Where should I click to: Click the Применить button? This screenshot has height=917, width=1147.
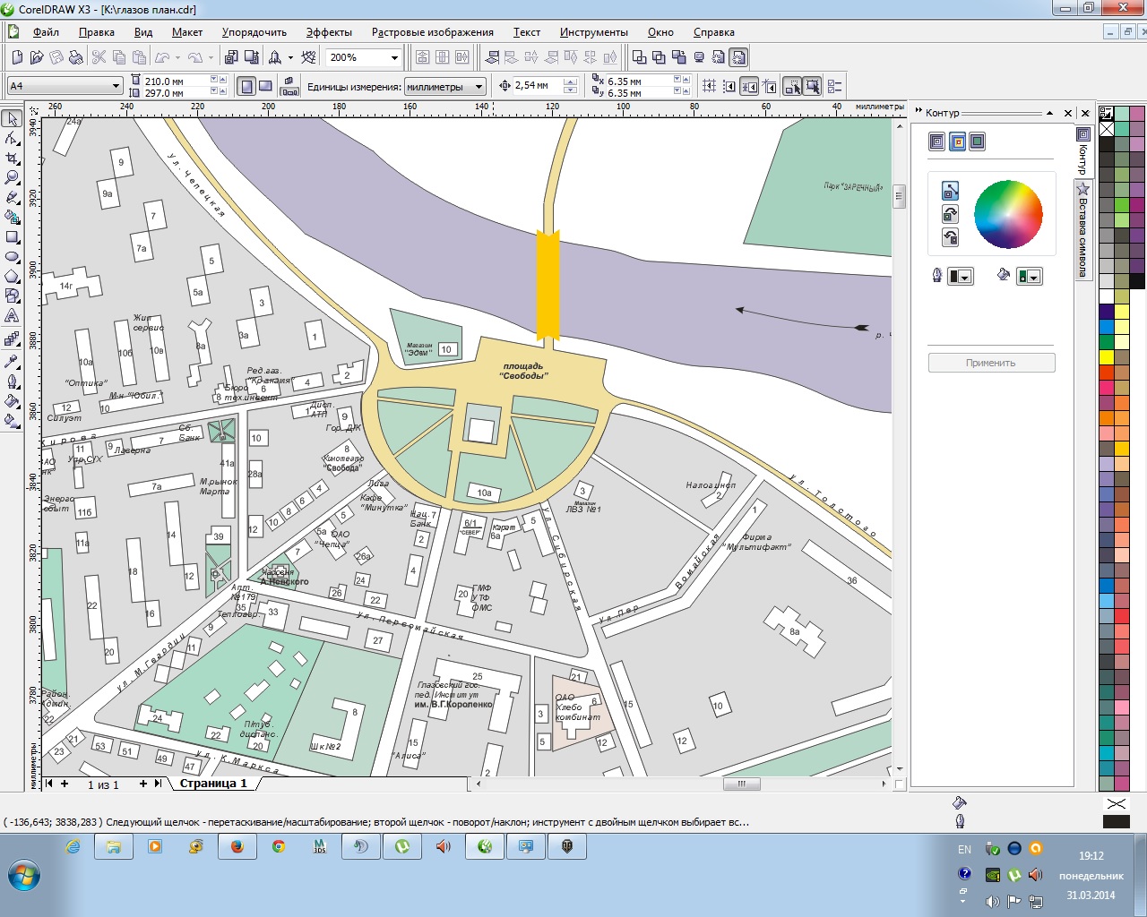[991, 363]
